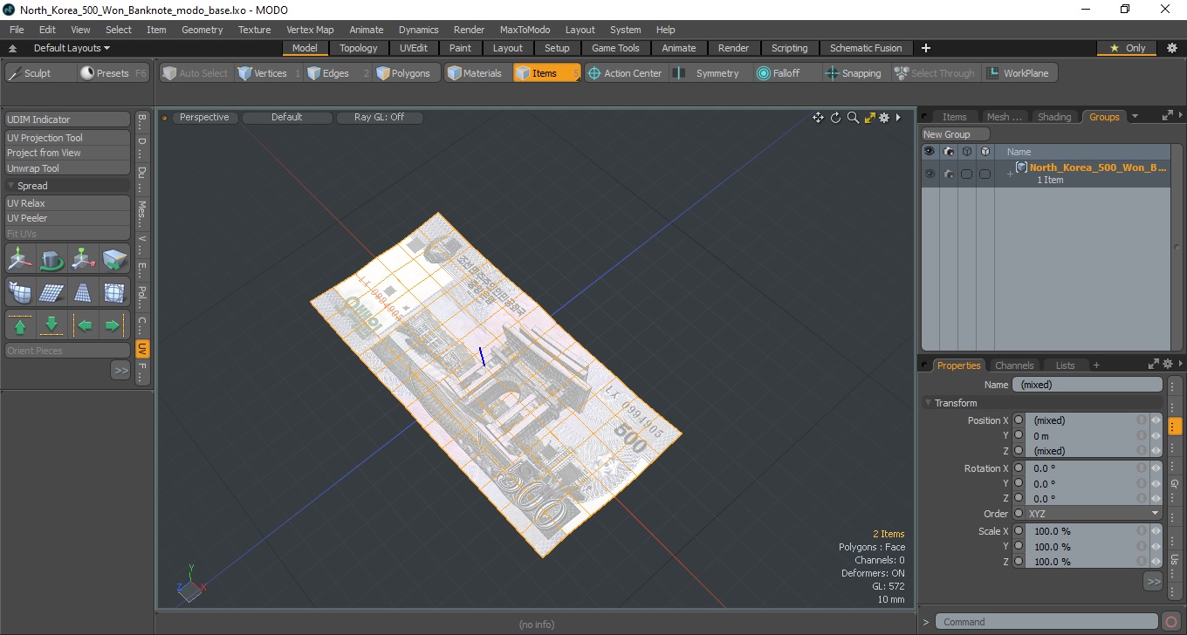Click the curved grid patch icon

pyautogui.click(x=20, y=292)
